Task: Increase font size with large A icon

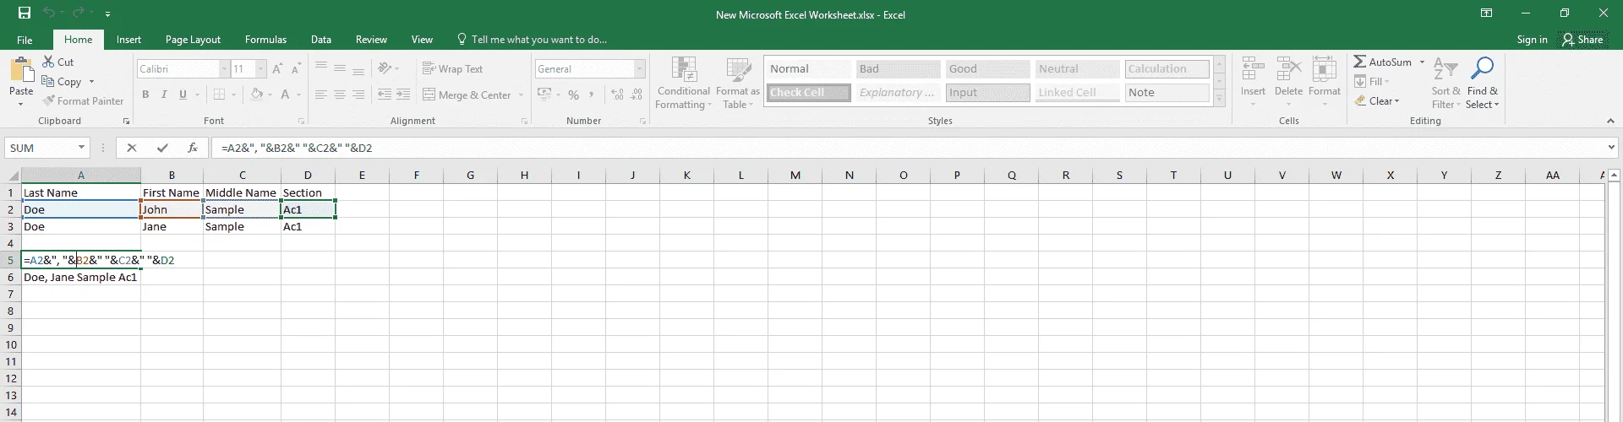Action: click(278, 69)
